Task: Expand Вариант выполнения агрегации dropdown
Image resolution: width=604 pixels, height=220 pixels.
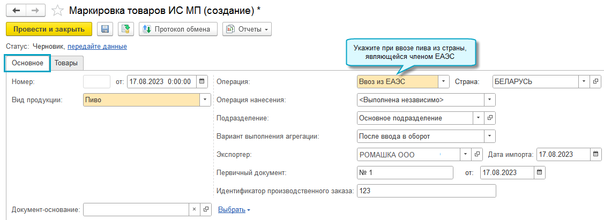Action: pos(489,136)
